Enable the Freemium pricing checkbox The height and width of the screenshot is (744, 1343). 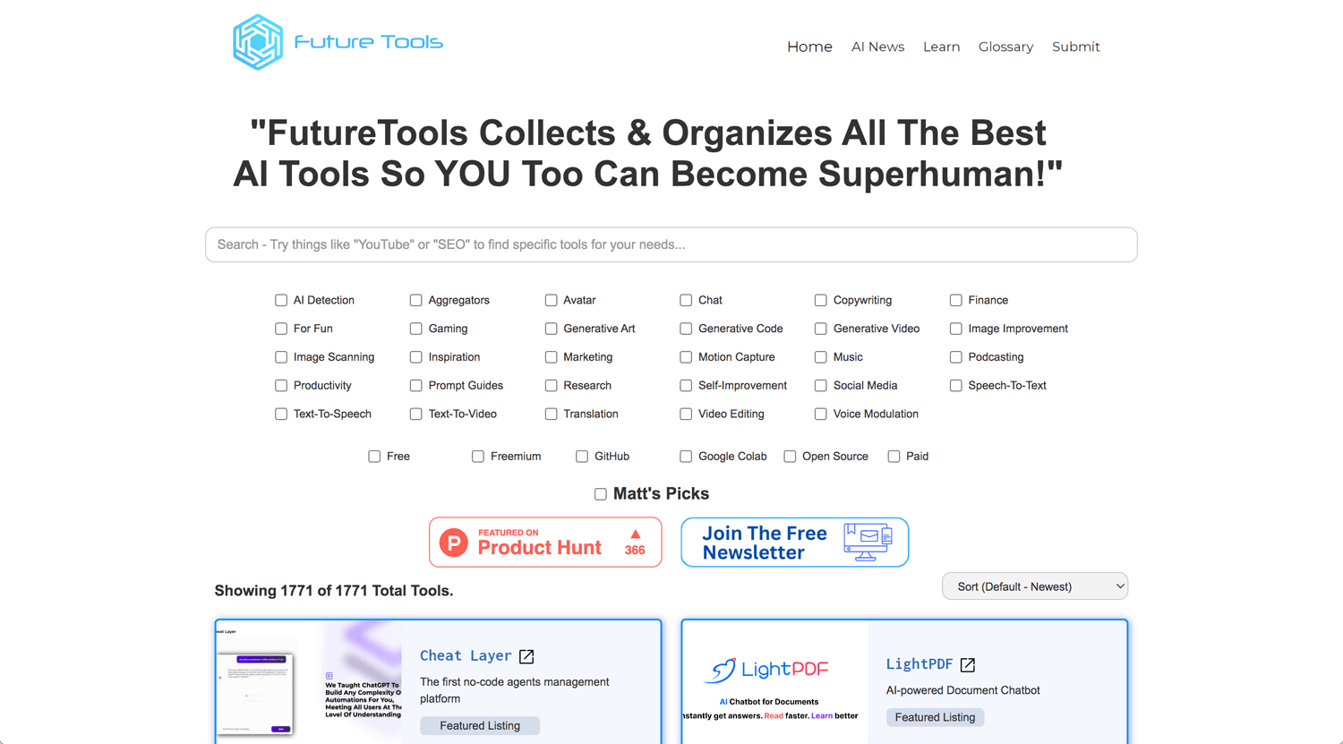[478, 457]
